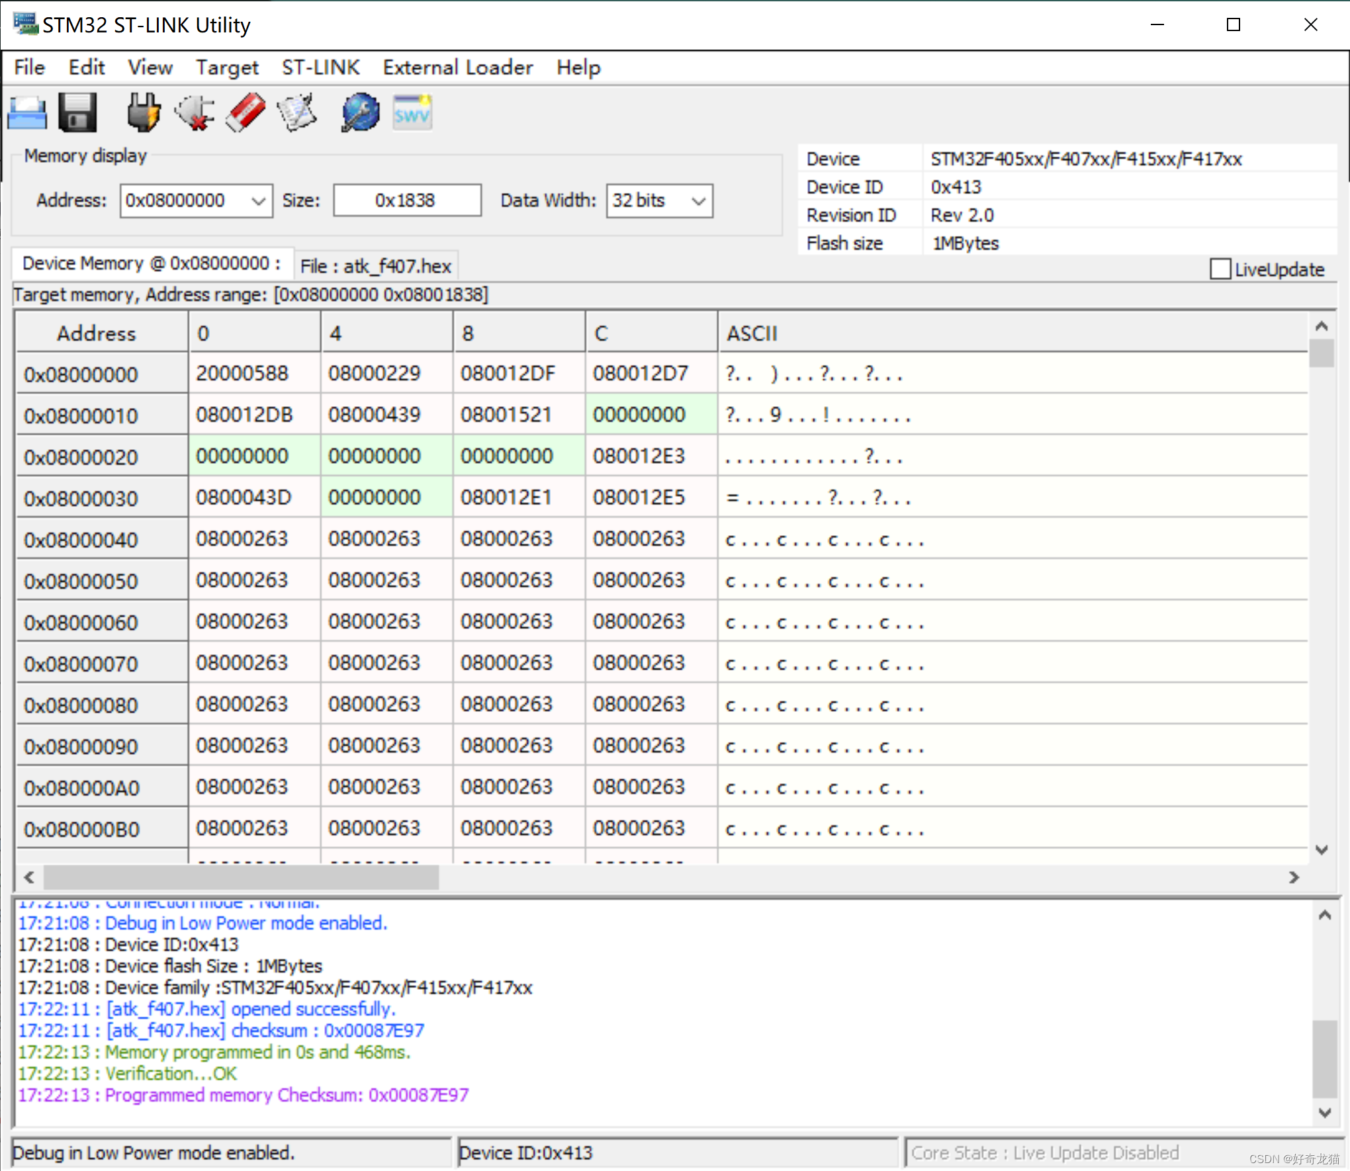Click status bar Core State text
The height and width of the screenshot is (1171, 1350).
[x=1045, y=1152]
